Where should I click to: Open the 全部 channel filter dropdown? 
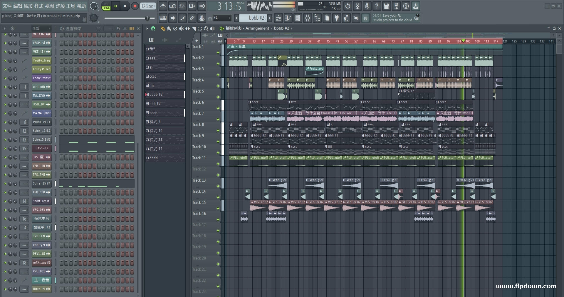click(x=41, y=28)
